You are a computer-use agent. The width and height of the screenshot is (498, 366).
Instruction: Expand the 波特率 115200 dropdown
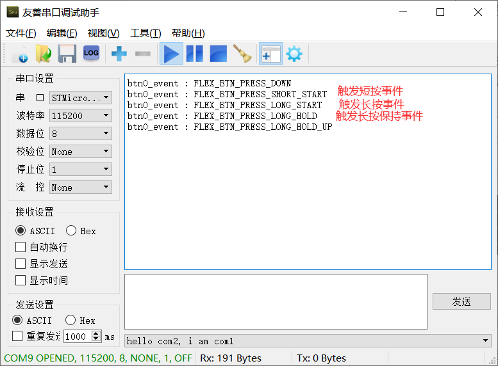[x=81, y=115]
